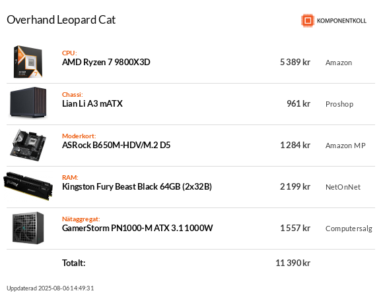This screenshot has width=381, height=297.
Task: Open the AMD Ryzen 7 9800X3D box image
Action: [x=28, y=62]
